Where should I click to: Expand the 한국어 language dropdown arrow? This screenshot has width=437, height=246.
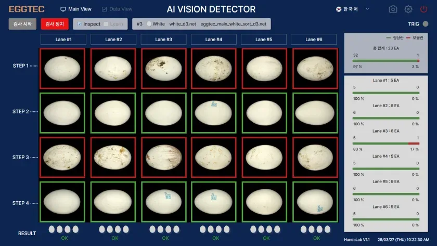[x=367, y=9]
